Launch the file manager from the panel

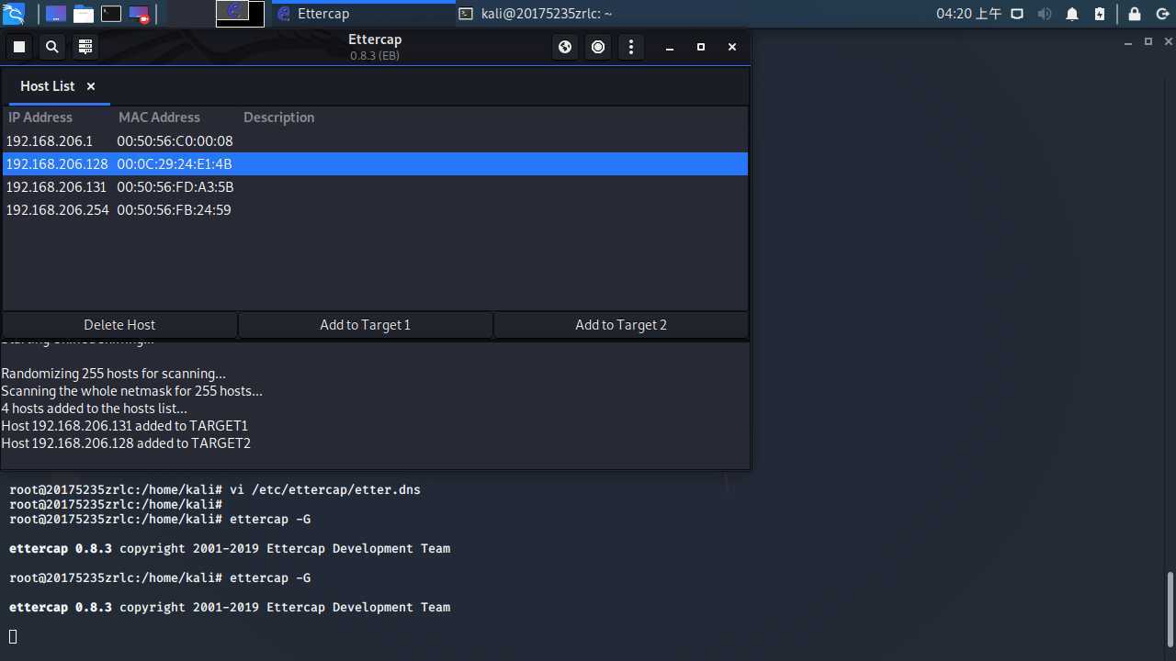(x=84, y=14)
